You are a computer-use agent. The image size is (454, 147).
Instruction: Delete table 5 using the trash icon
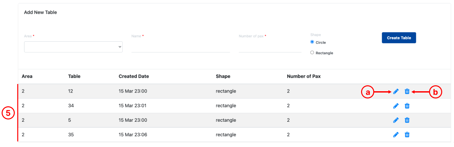tap(407, 120)
